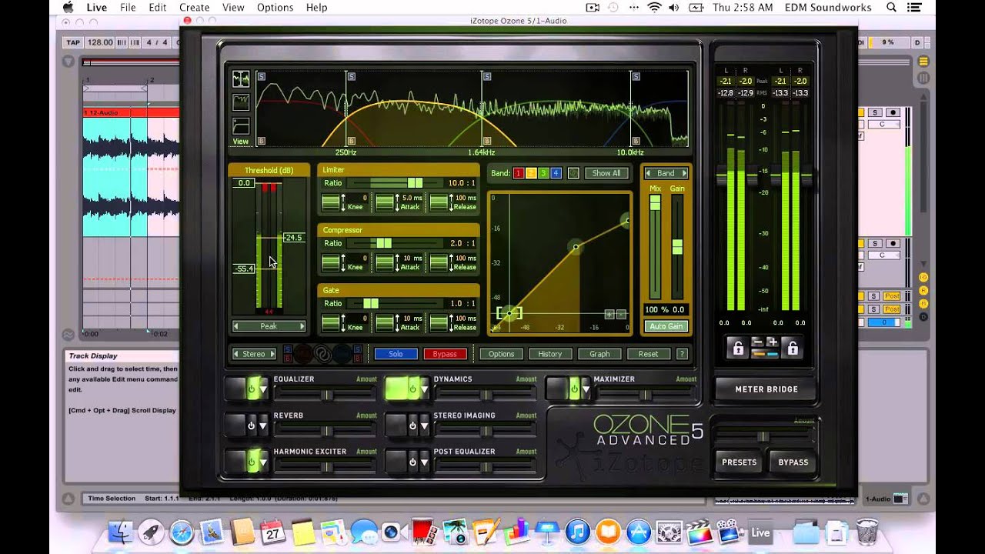Open Finder from the Dock
The height and width of the screenshot is (554, 985).
[x=120, y=532]
